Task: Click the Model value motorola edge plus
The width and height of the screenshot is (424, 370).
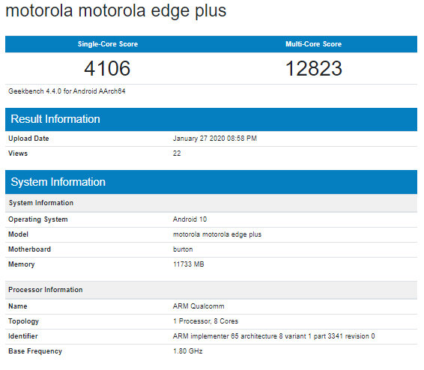Action: [x=217, y=234]
